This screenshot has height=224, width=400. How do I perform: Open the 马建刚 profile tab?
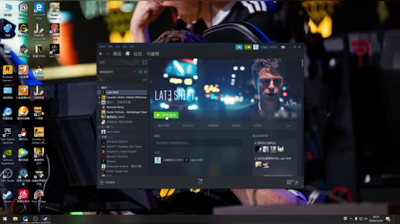153,54
